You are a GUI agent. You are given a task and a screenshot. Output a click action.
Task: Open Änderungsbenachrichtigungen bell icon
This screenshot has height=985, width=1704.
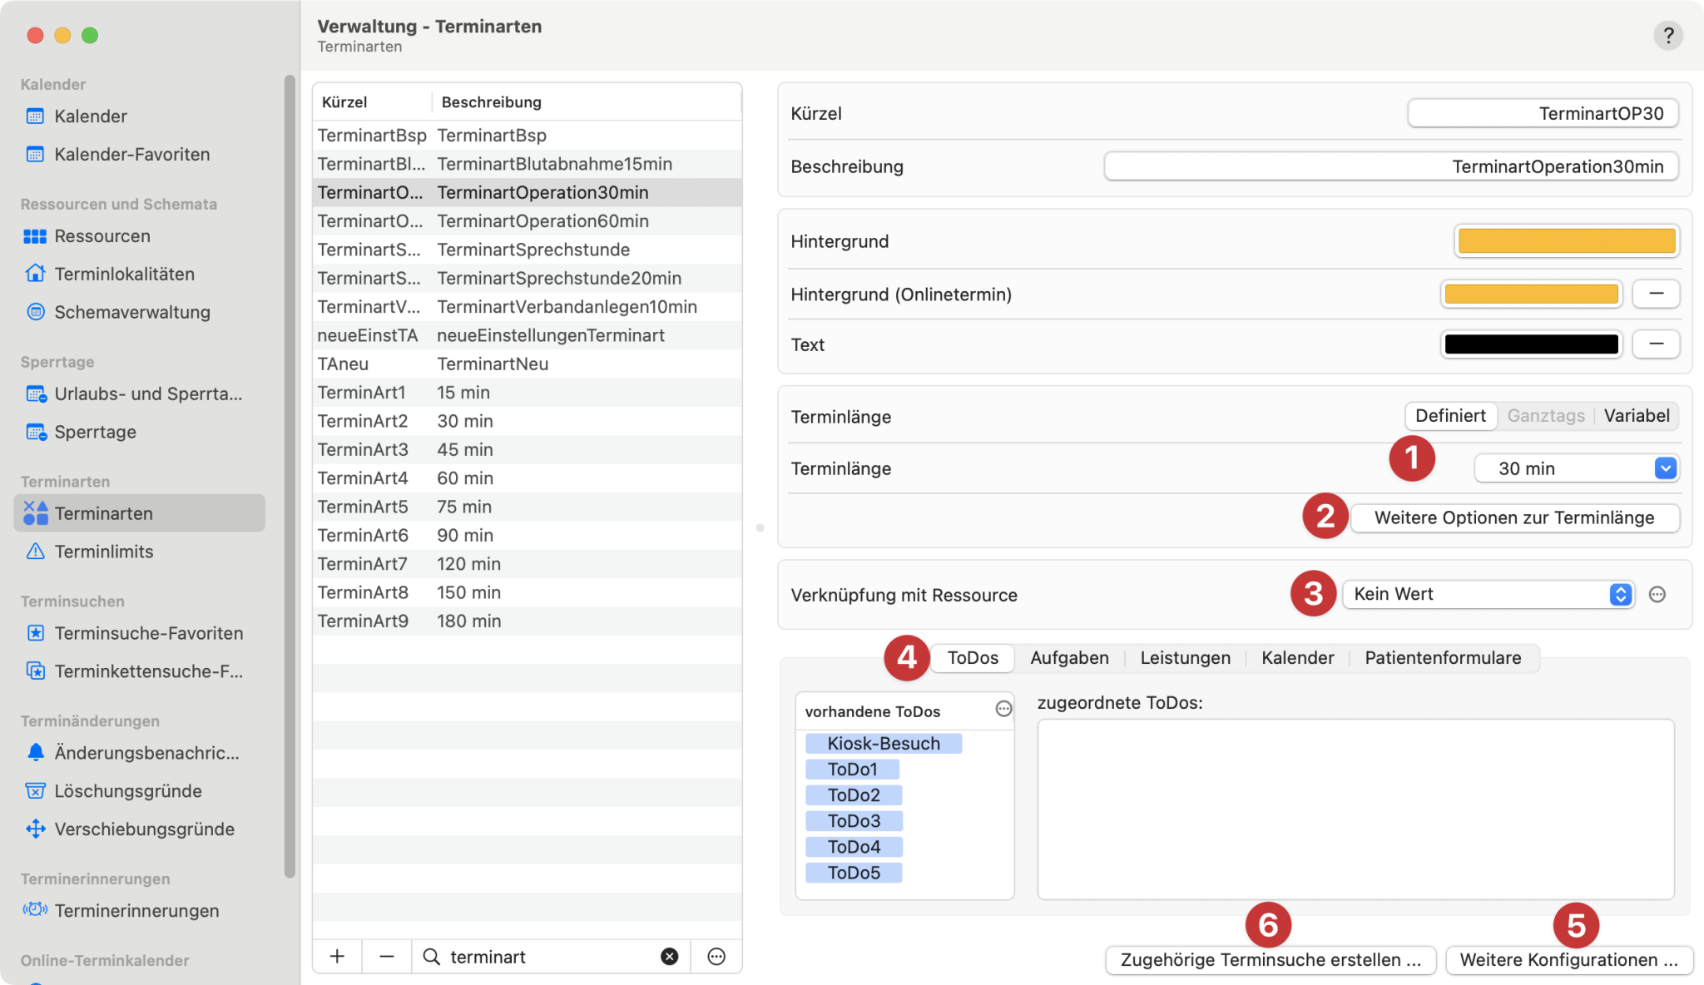pos(35,753)
